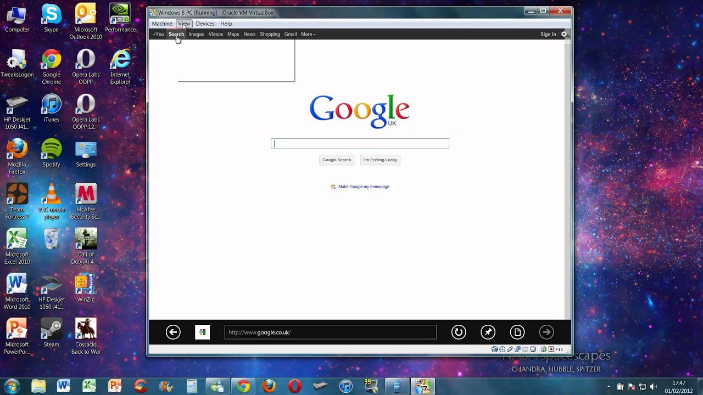
Task: Click the taskbar volume speaker icon
Action: tap(653, 387)
